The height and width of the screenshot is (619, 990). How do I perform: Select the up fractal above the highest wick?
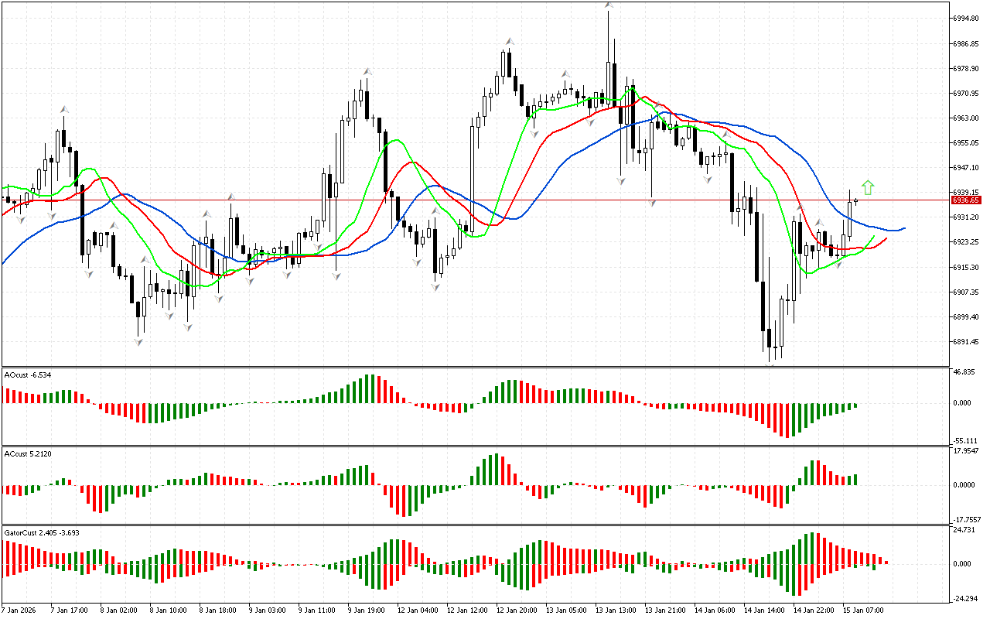pyautogui.click(x=609, y=5)
